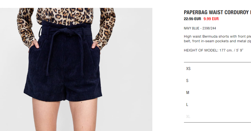Pick size M
251x131 pixels.
click(217, 93)
